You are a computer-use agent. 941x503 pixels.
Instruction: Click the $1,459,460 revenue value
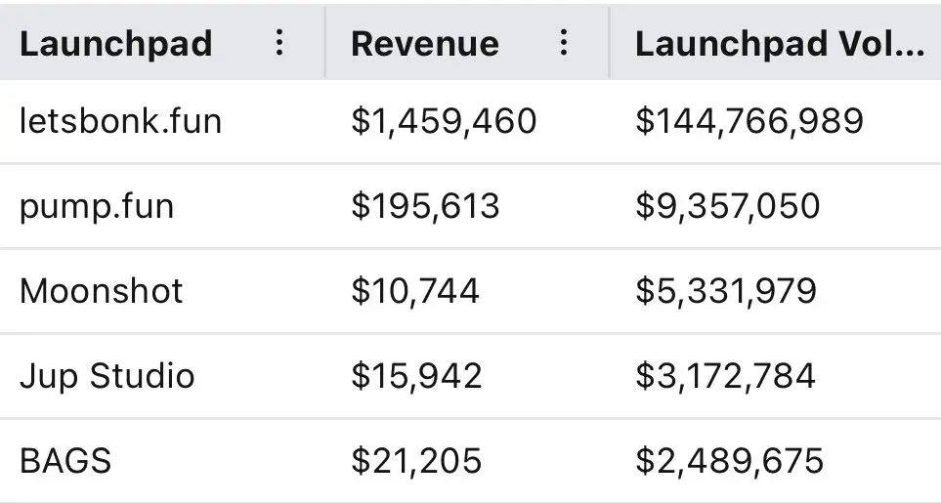pyautogui.click(x=444, y=121)
